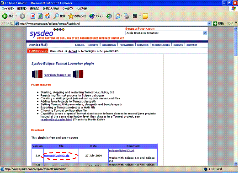Open the ACCUEIL navigation tab

[x=80, y=45]
